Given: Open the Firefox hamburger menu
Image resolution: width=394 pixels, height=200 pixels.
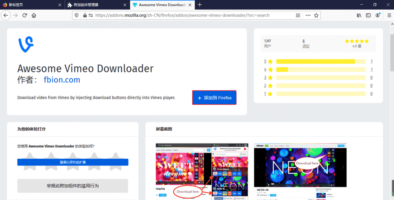Looking at the screenshot, I should (x=389, y=15).
